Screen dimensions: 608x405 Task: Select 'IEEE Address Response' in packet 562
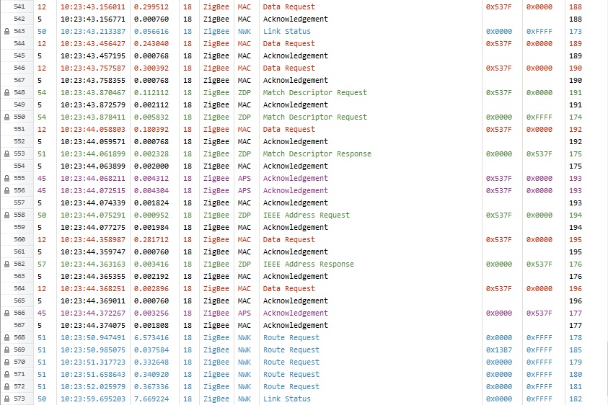pos(308,264)
